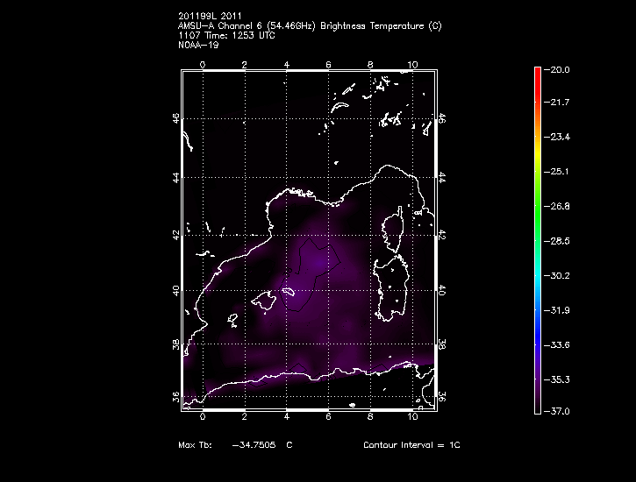Click the longitude label 2 on the bottom axis

(x=244, y=417)
